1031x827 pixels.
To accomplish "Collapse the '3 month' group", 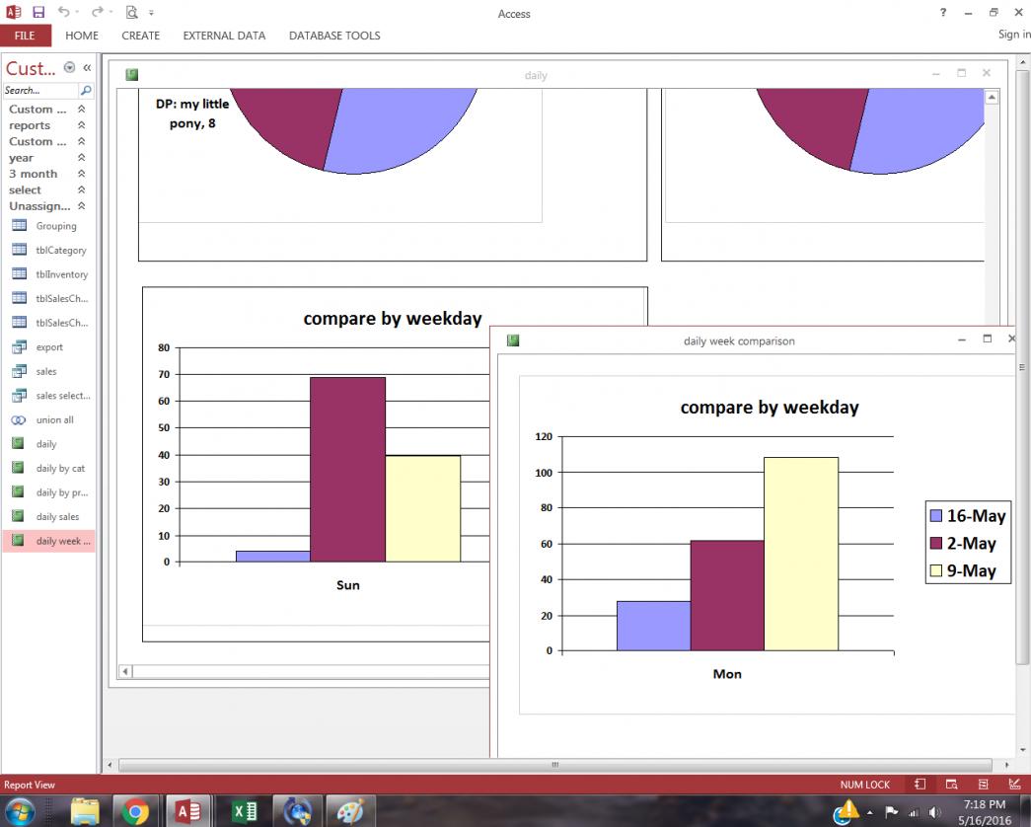I will pyautogui.click(x=82, y=174).
